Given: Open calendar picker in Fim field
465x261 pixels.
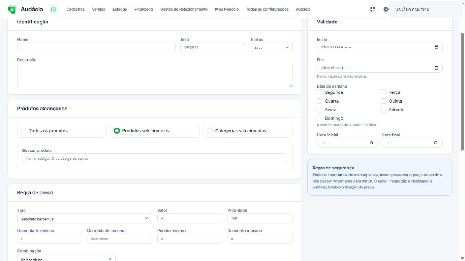Looking at the screenshot, I should [x=436, y=67].
